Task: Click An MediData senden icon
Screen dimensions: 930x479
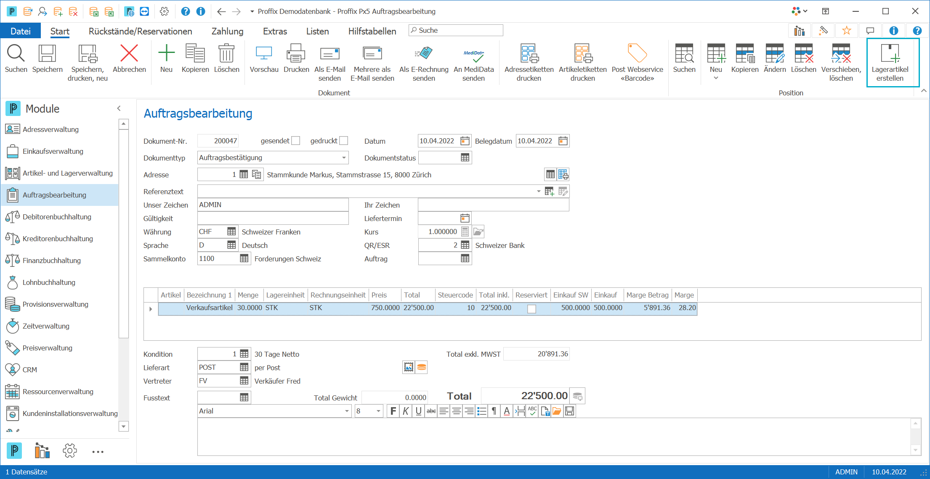Action: point(473,55)
